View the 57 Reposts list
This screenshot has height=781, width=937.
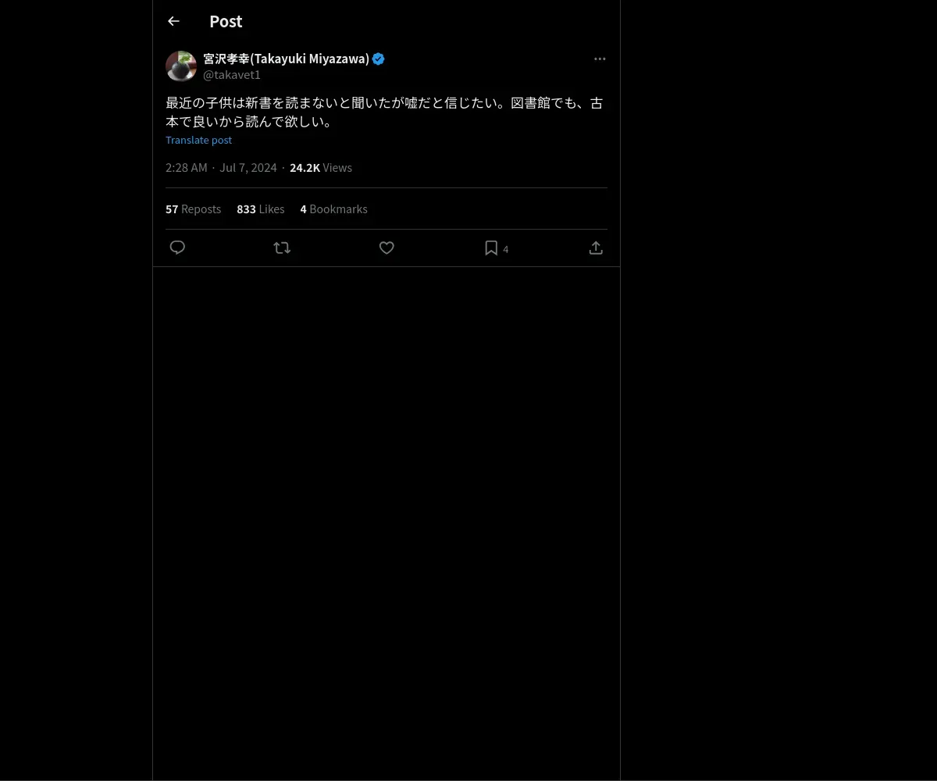pyautogui.click(x=193, y=209)
